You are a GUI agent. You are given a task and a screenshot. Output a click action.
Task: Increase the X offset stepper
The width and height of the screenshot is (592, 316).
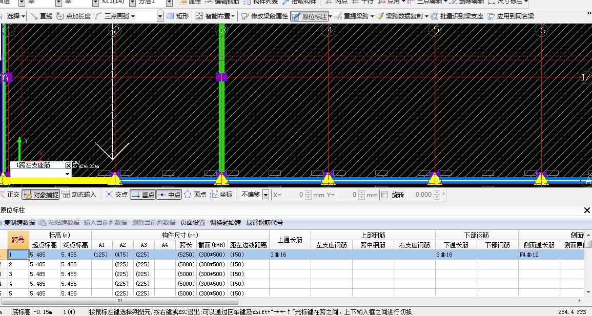pos(308,193)
